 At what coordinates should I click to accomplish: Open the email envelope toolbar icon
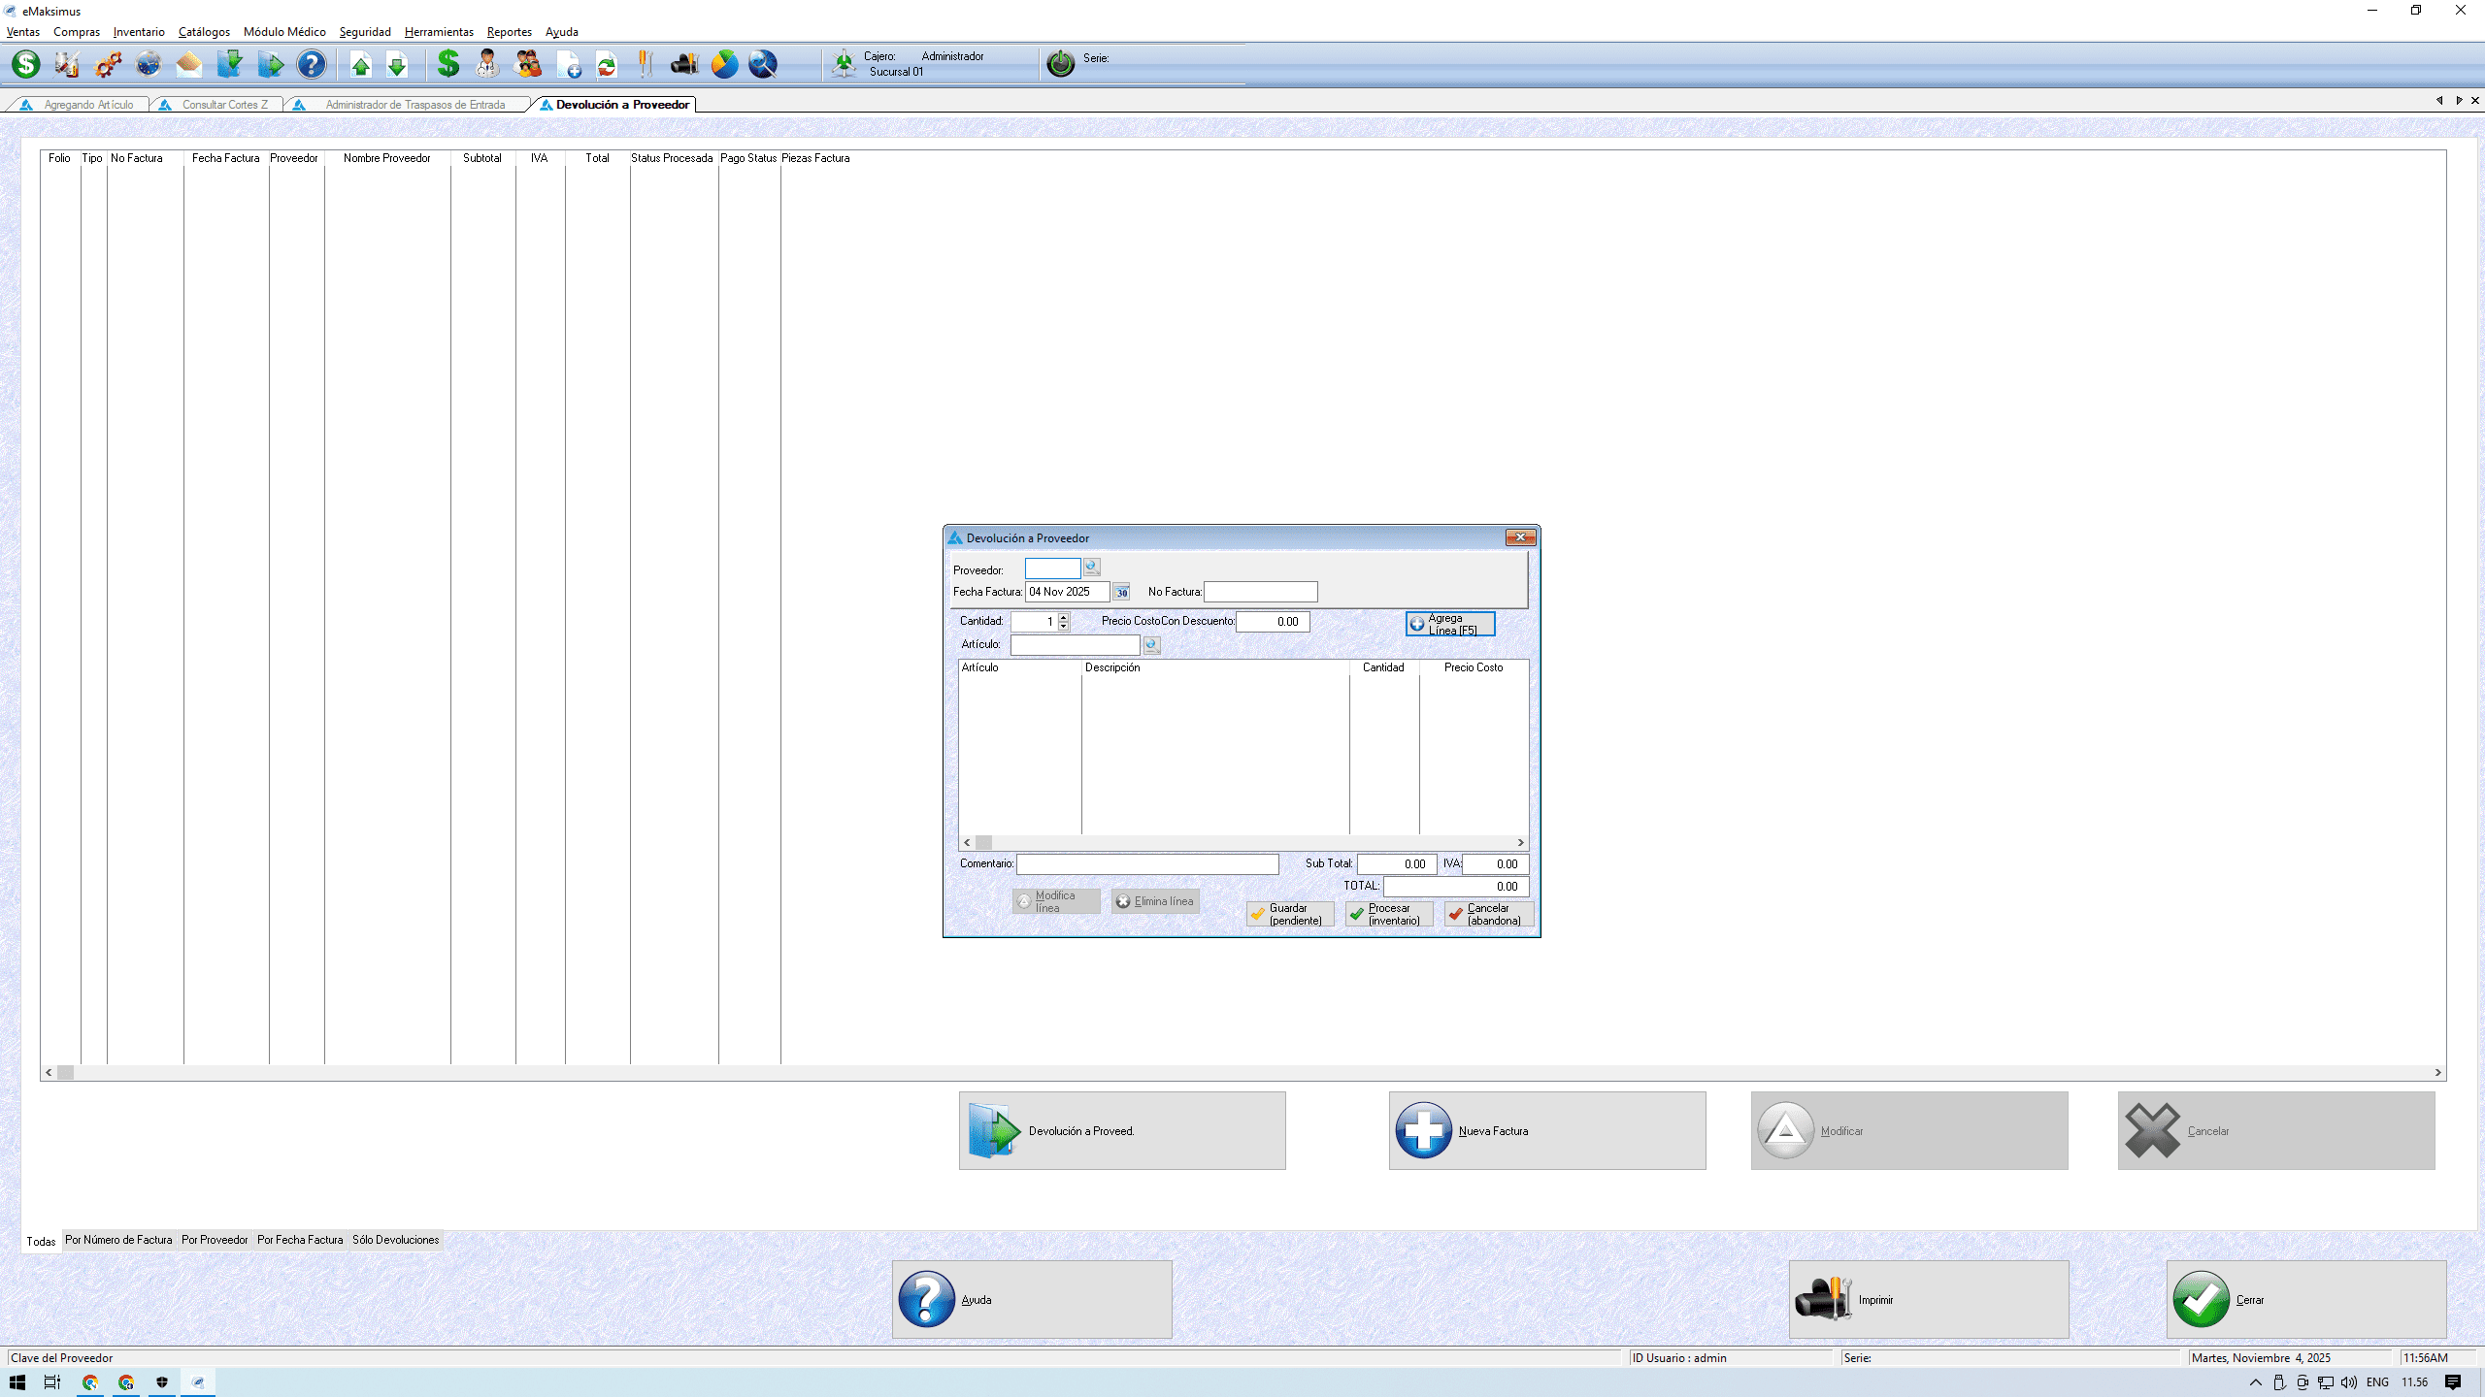pyautogui.click(x=188, y=64)
